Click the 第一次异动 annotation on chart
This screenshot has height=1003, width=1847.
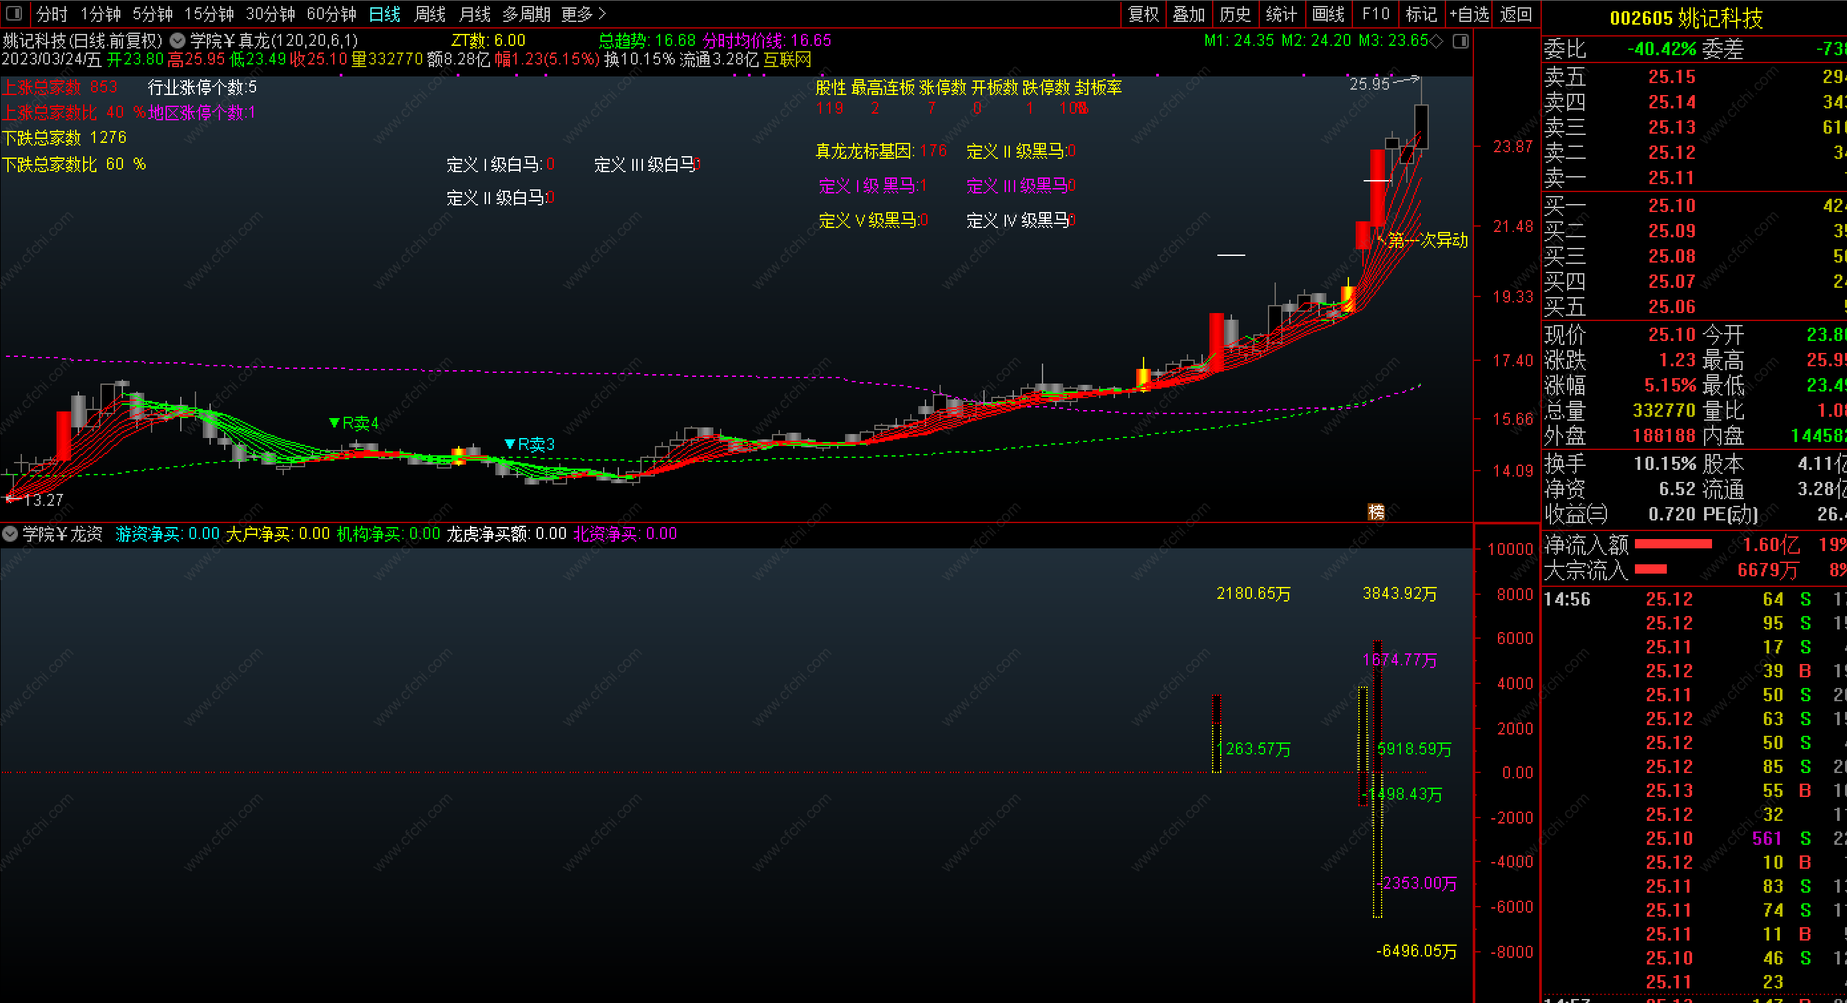click(1427, 240)
